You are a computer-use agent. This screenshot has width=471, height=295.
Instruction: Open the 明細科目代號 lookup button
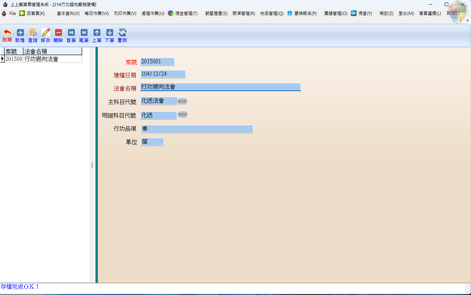(182, 115)
